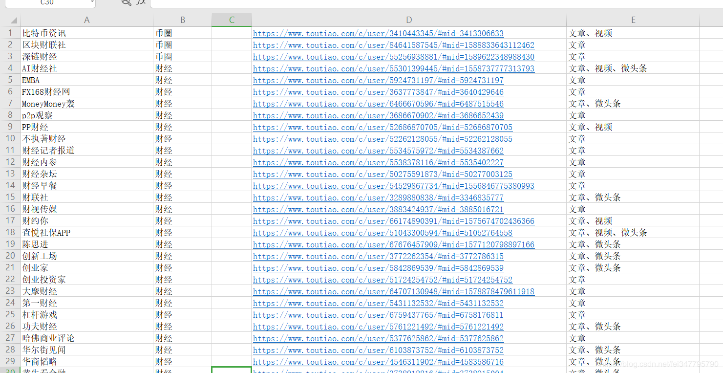
Task: Open the toutiao link for AI财经社
Action: point(394,68)
